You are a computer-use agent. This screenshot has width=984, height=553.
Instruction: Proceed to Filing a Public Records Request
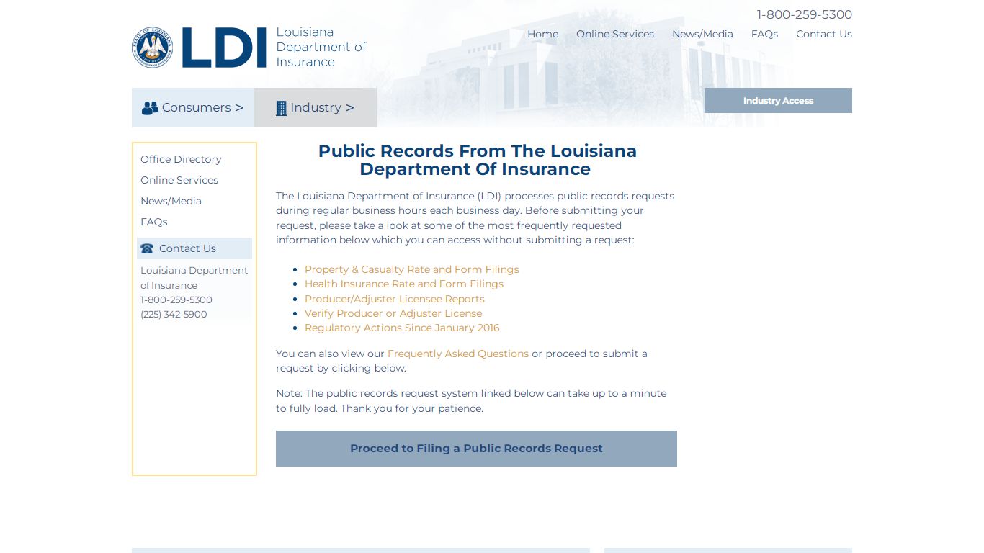pyautogui.click(x=476, y=449)
